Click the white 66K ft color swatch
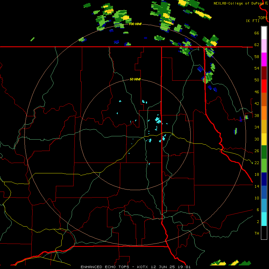Image resolution: width=269 pixels, height=269 pixels. tap(264, 33)
